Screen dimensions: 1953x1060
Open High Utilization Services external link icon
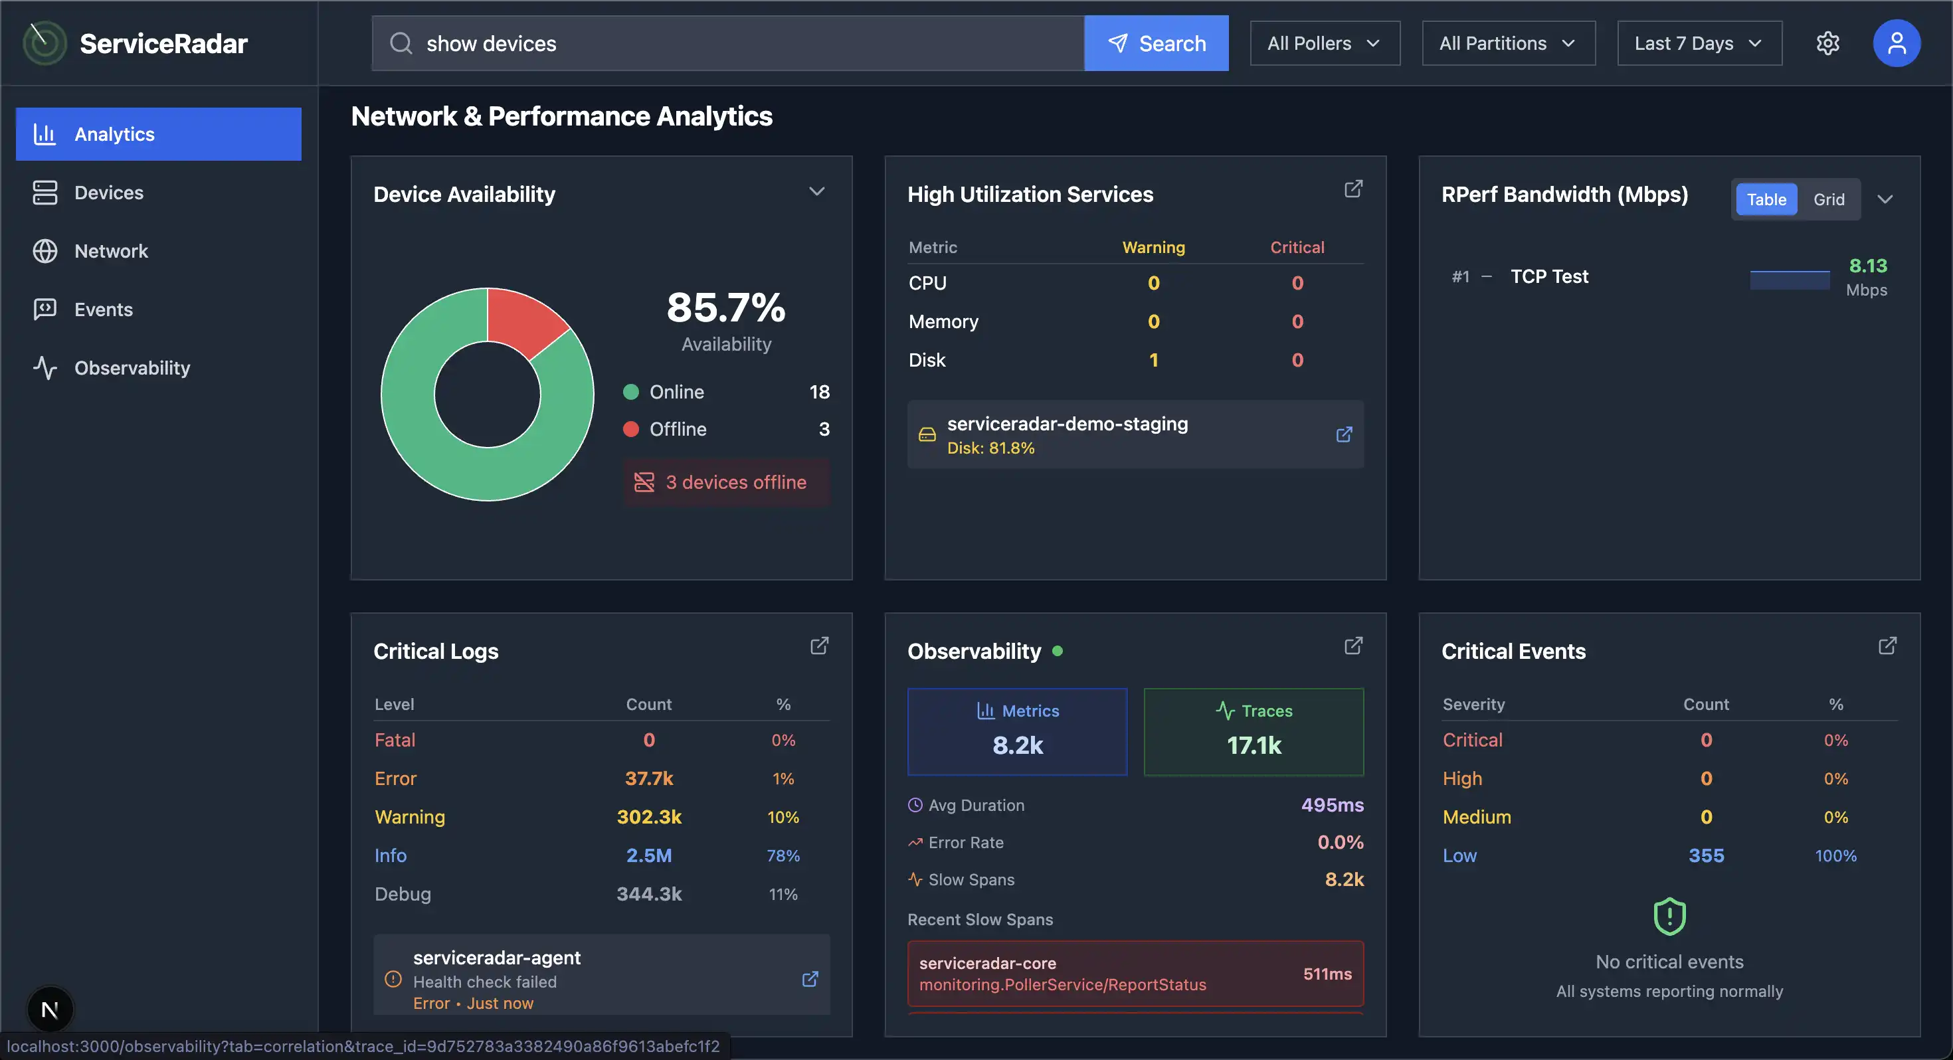click(x=1353, y=189)
